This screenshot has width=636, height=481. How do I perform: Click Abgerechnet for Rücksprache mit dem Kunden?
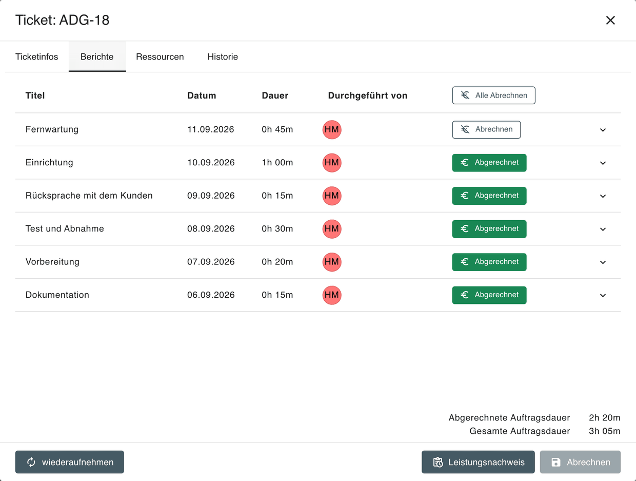[489, 196]
